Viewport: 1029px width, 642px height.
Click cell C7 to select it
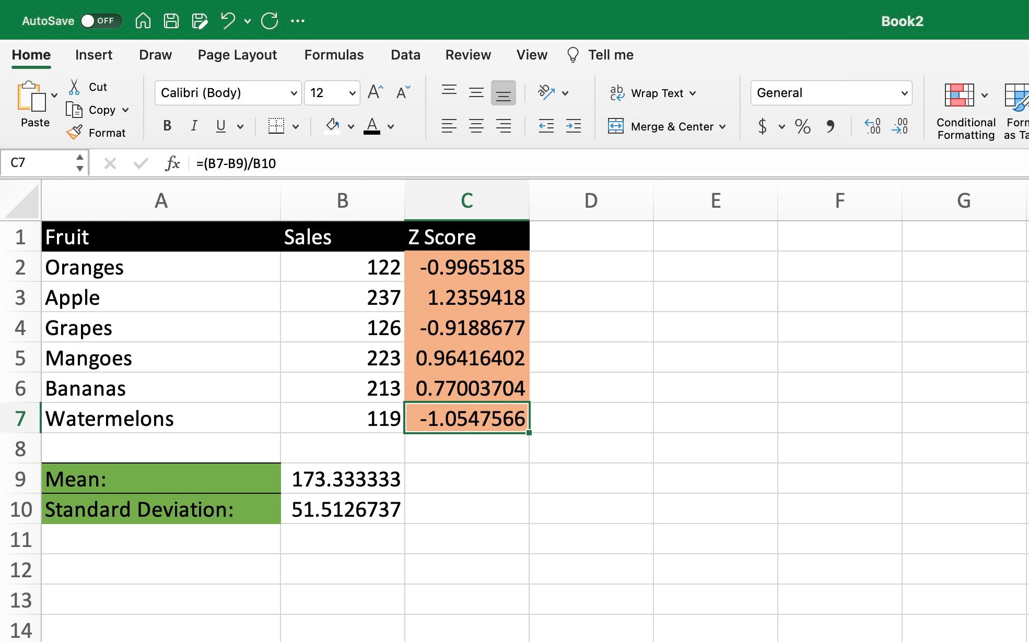467,417
